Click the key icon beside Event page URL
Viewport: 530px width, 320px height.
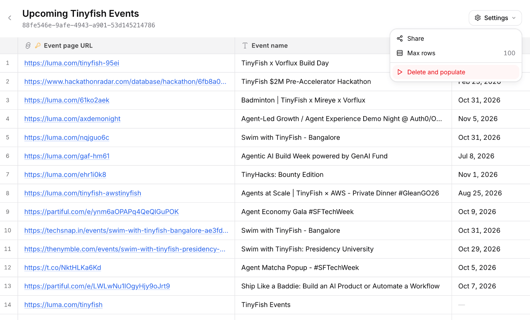pos(38,46)
